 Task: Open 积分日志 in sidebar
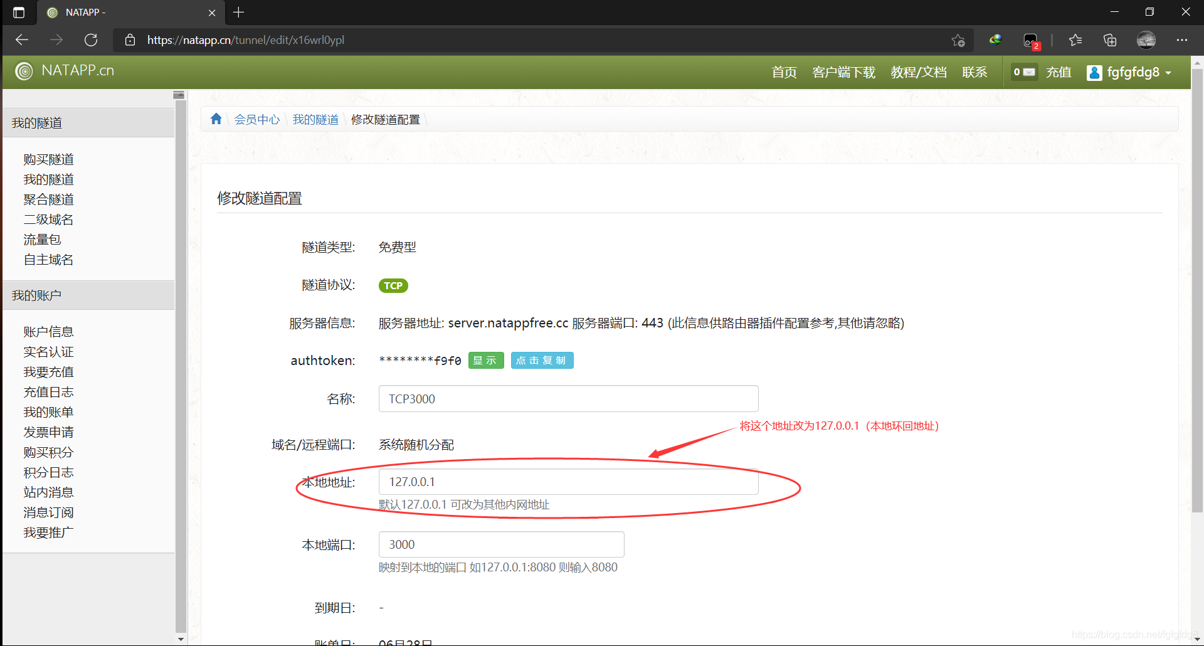tap(49, 472)
